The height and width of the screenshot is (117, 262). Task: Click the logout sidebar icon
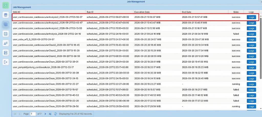click(x=6, y=62)
